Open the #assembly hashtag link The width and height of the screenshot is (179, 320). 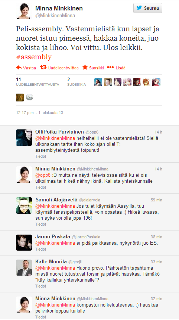coord(34,57)
